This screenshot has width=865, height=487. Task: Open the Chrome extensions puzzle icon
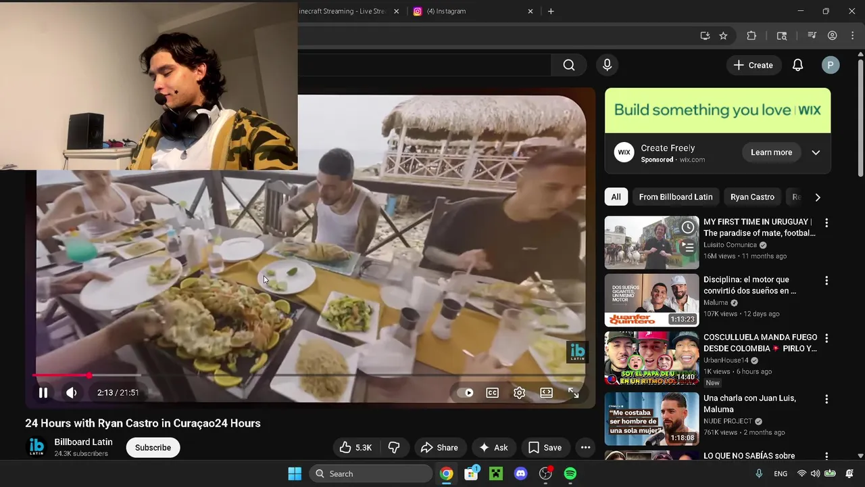point(751,36)
